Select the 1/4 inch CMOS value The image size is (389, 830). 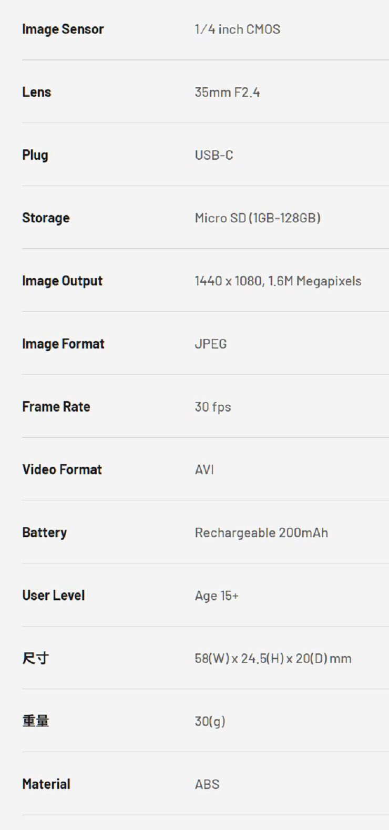click(x=237, y=29)
